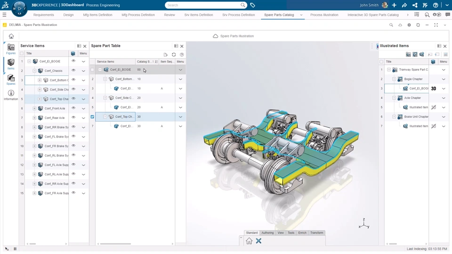Viewport: 452px width, 254px height.
Task: Export the Spare Part Table
Action: tap(165, 55)
